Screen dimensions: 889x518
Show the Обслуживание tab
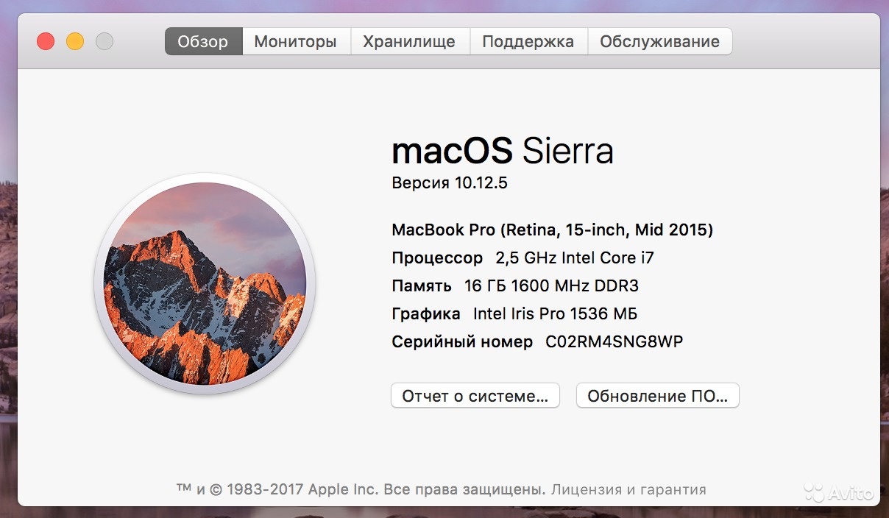click(659, 41)
